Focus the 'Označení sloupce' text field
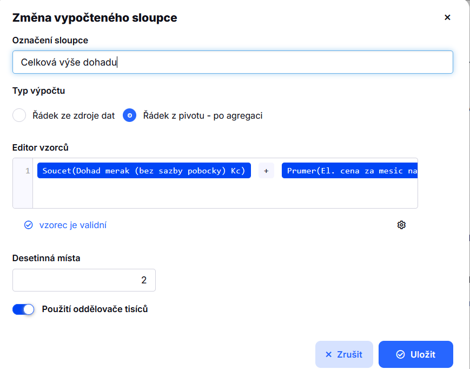This screenshot has width=470, height=369. click(233, 62)
